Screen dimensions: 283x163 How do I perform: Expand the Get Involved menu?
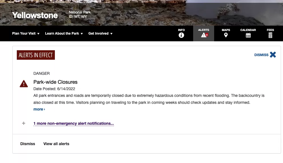pos(100,33)
